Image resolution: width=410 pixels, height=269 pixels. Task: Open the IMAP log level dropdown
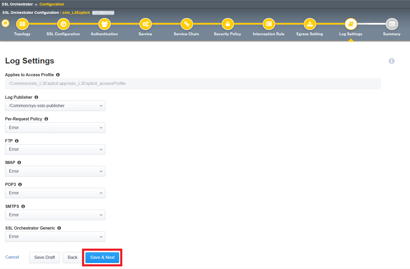(55, 171)
